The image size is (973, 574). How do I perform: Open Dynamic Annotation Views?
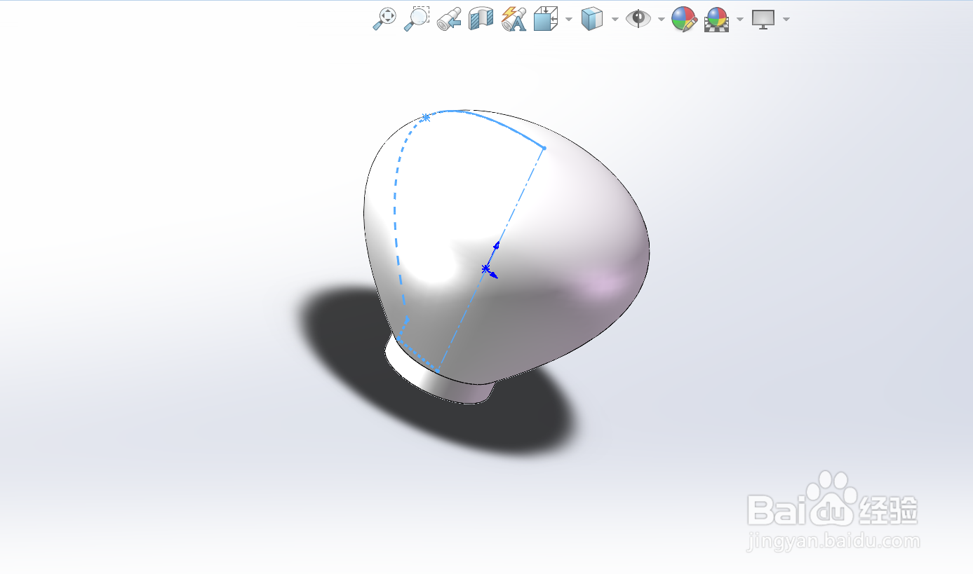coord(514,18)
